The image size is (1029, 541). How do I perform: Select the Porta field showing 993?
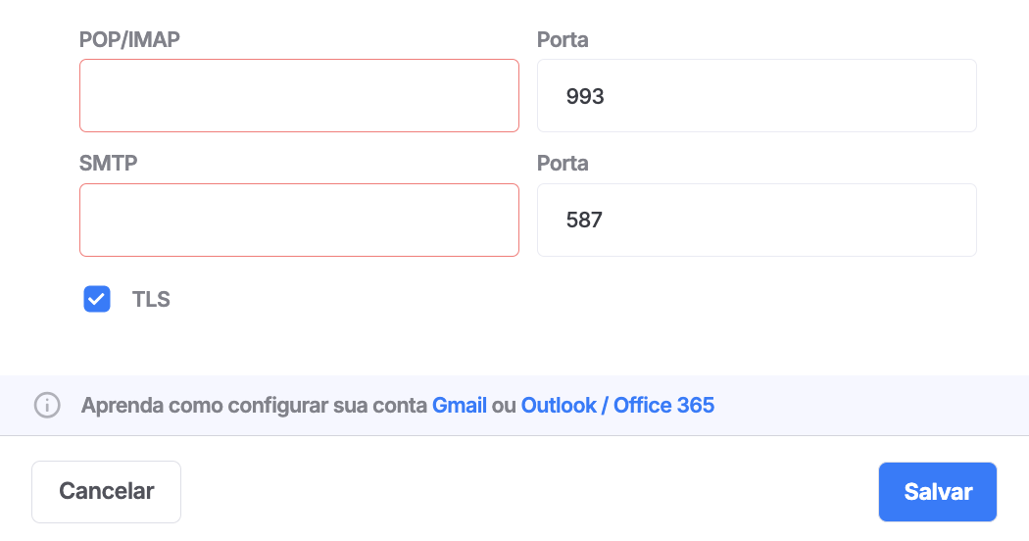pyautogui.click(x=757, y=96)
